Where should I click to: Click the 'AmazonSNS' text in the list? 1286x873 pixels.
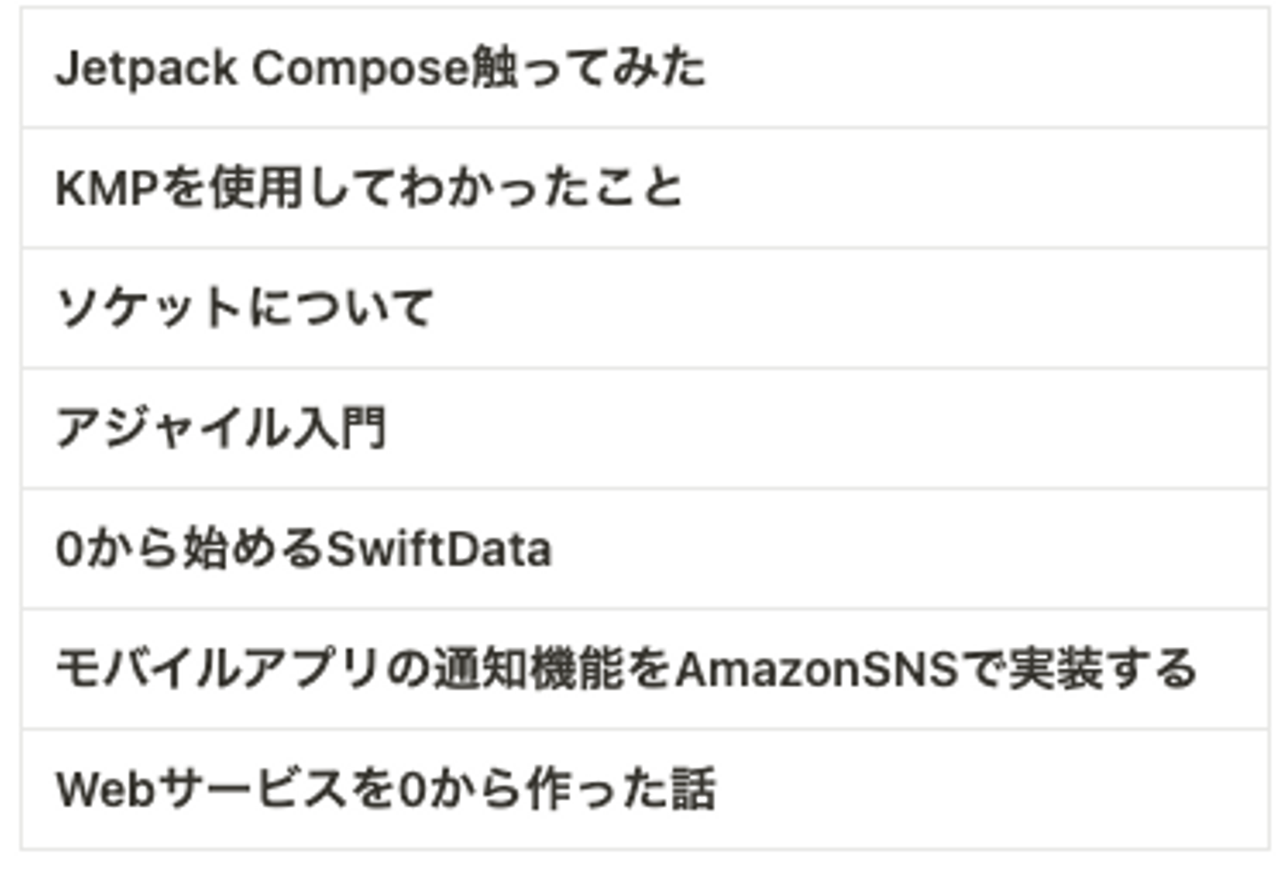pos(817,669)
